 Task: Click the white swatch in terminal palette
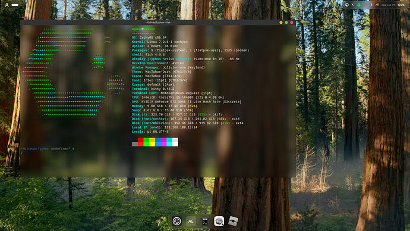click(x=175, y=142)
